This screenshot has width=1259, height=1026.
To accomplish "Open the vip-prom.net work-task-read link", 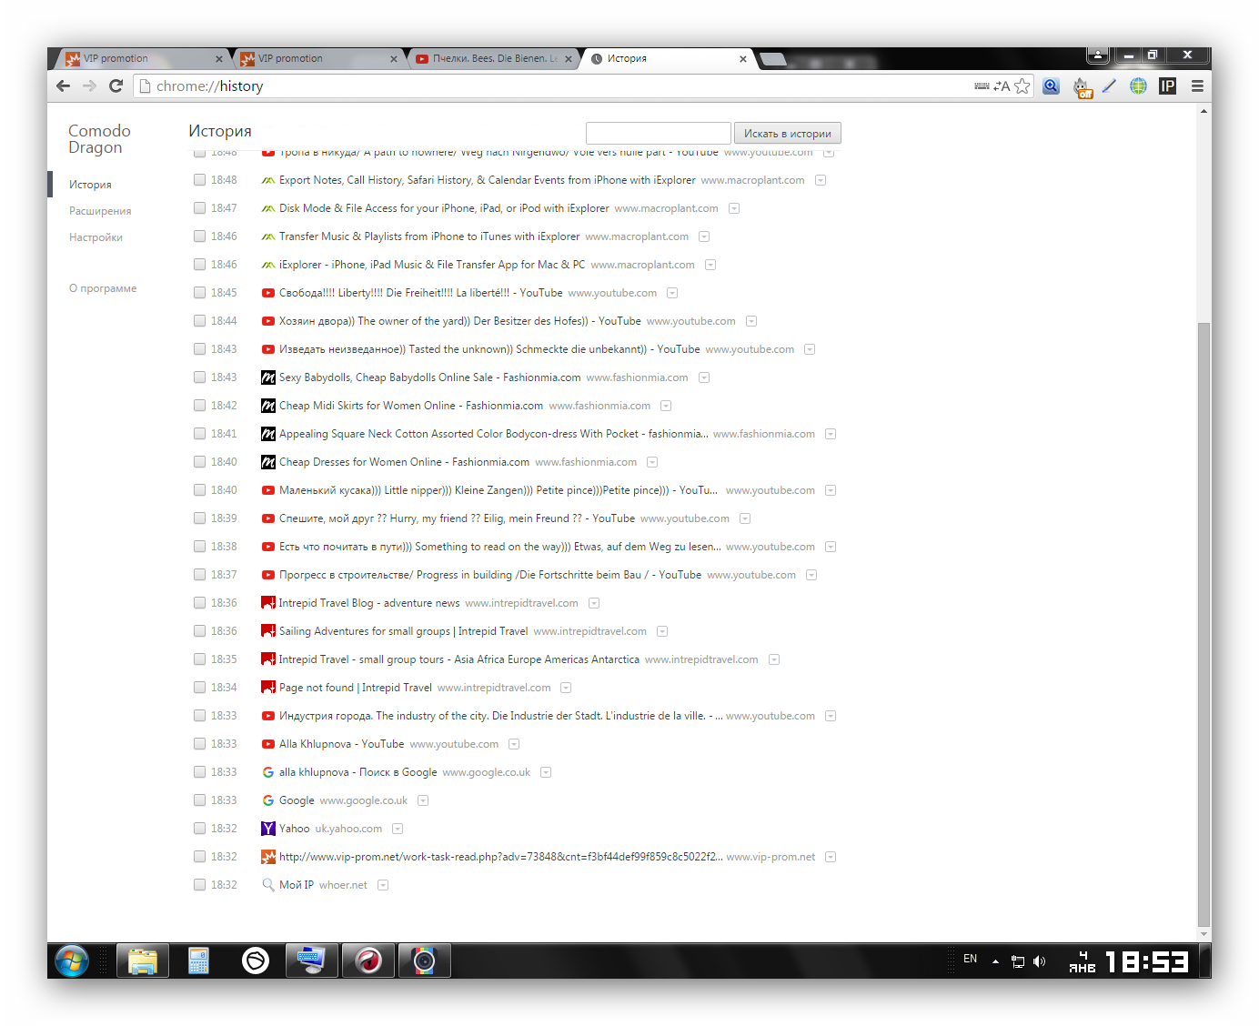I will tap(500, 857).
